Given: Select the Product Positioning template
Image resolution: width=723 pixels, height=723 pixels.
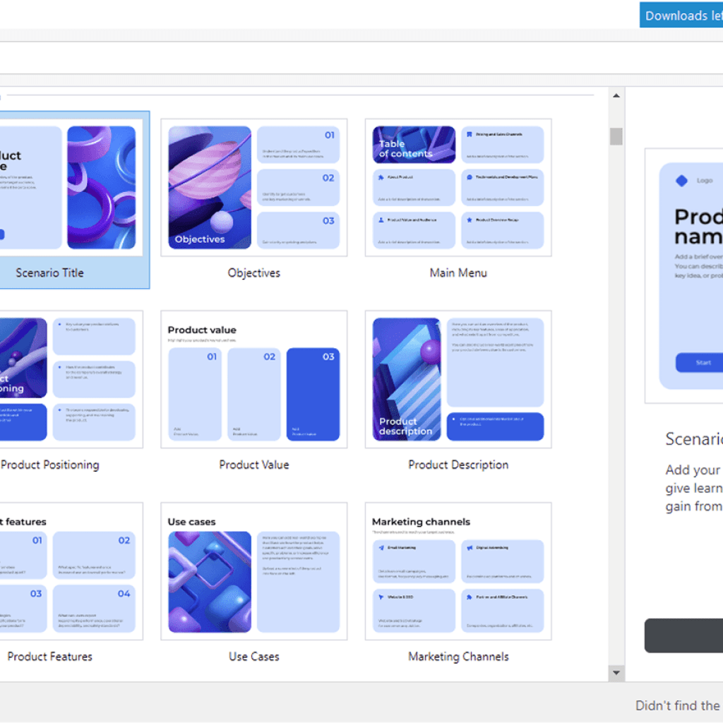Looking at the screenshot, I should (71, 379).
